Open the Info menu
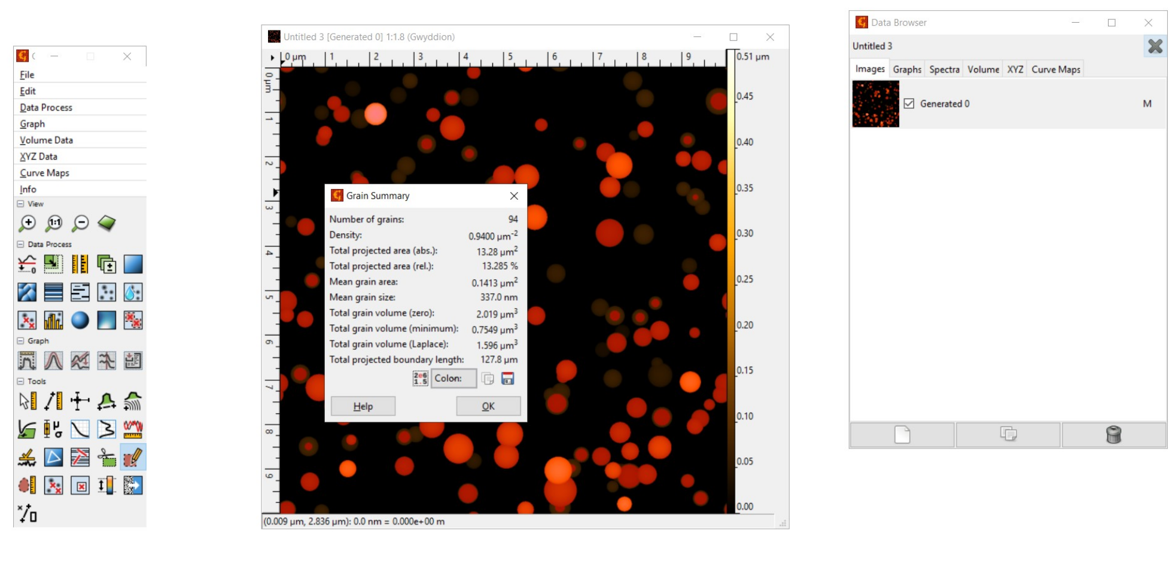The height and width of the screenshot is (567, 1169). 80,189
